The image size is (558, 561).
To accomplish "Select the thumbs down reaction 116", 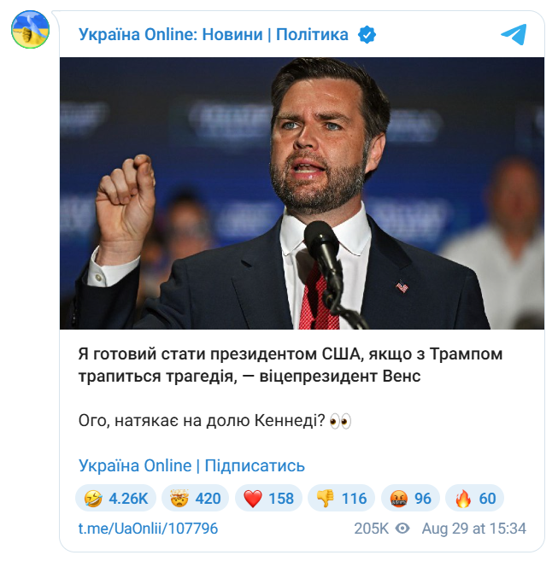I will click(x=341, y=498).
